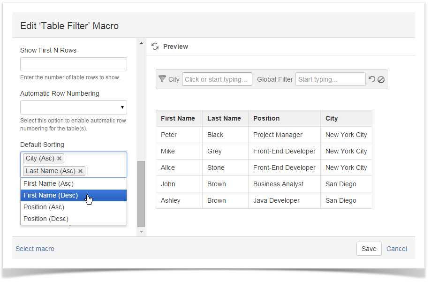Select Position (Desc) from the sorting list
Image resolution: width=431 pixels, height=282 pixels.
click(x=45, y=219)
